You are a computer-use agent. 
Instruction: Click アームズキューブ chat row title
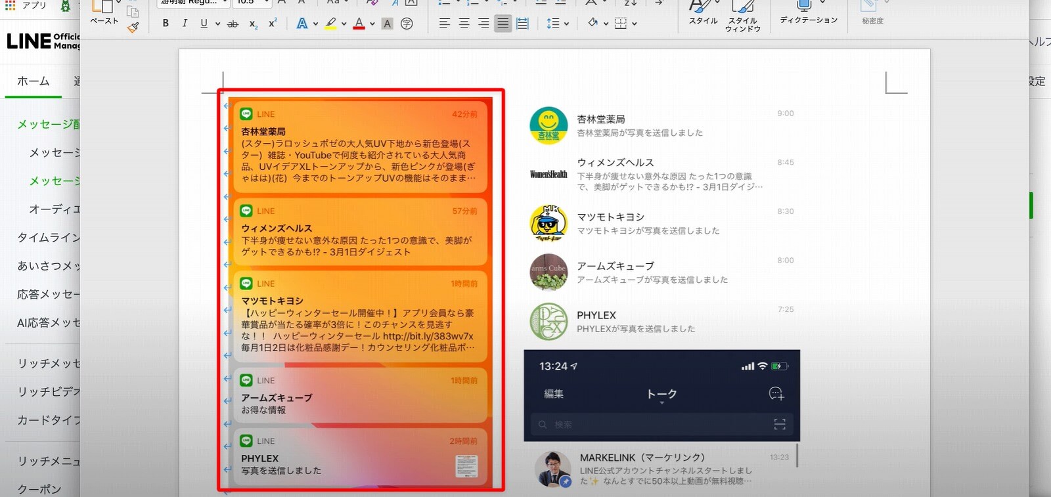tap(615, 266)
